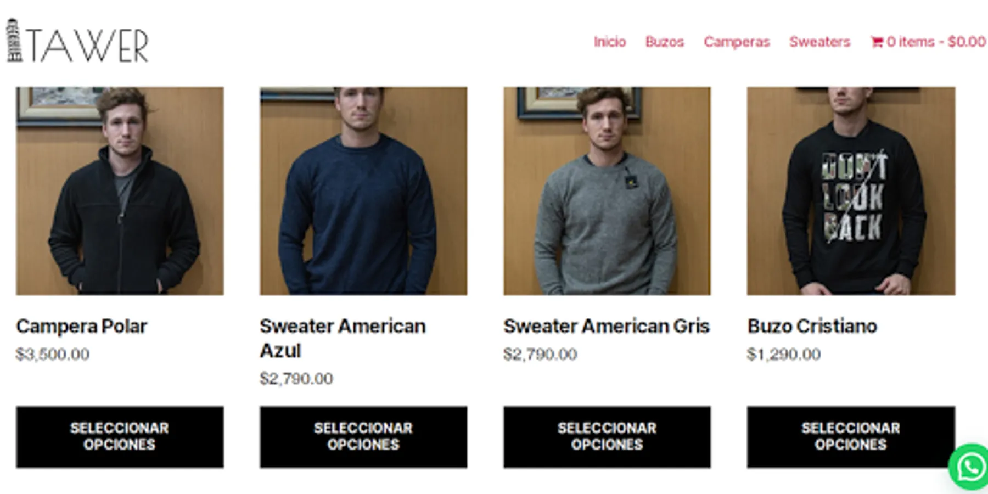
Task: Open the Camperas category
Action: tap(737, 42)
